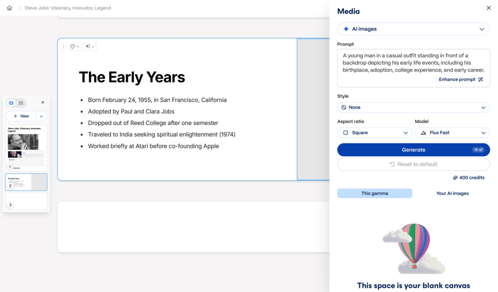Open the Aspect ratio Square dropdown
This screenshot has height=292, width=498.
[375, 133]
